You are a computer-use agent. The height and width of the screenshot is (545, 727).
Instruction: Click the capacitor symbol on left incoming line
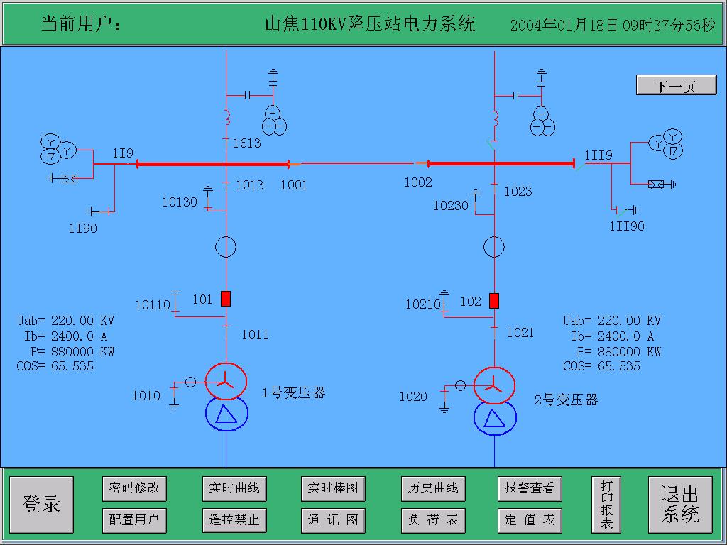pyautogui.click(x=247, y=95)
